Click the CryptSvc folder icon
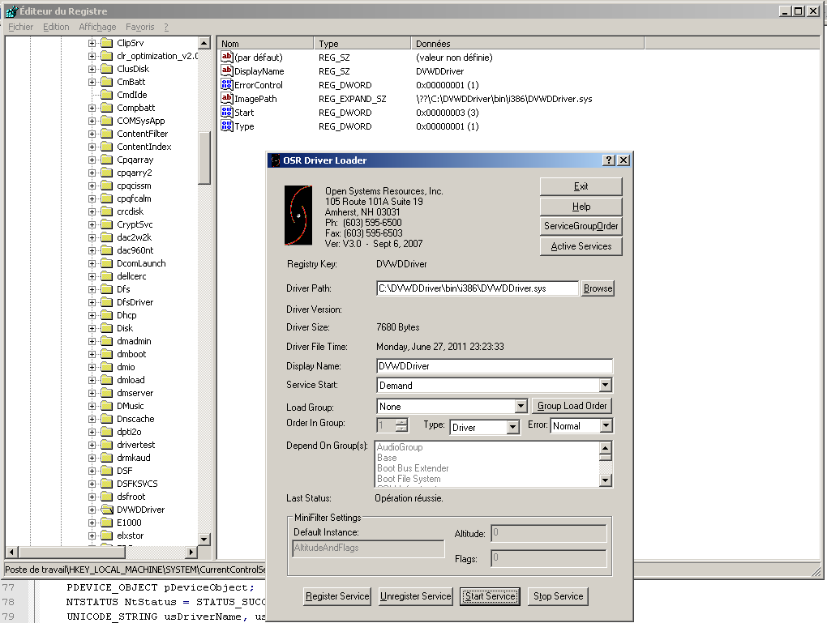 (107, 224)
